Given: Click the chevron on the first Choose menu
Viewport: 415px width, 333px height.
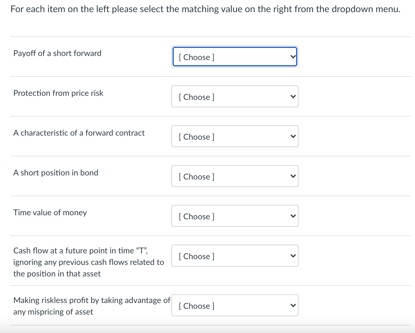Looking at the screenshot, I should [x=293, y=57].
